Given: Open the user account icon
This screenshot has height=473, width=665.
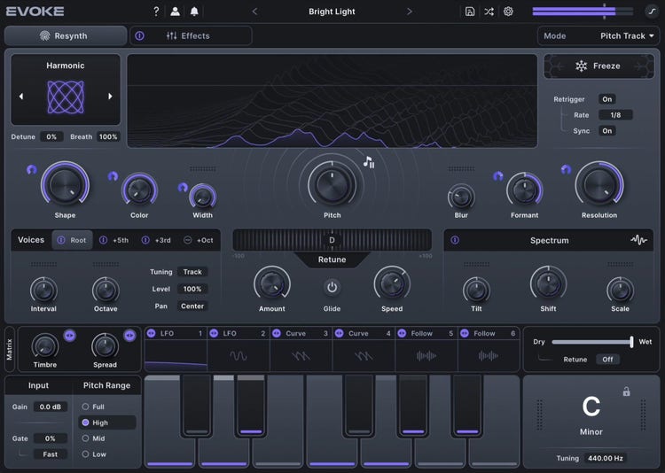Looking at the screenshot, I should (x=175, y=12).
